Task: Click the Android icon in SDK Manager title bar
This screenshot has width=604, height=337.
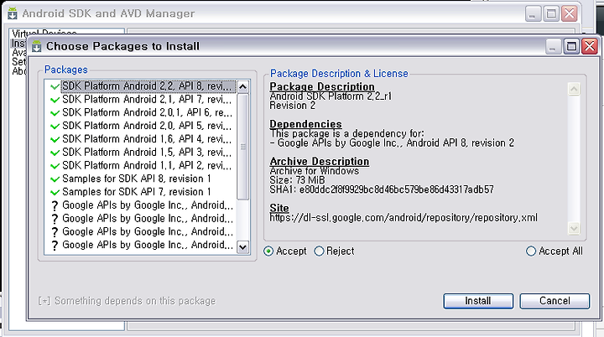Action: (x=13, y=13)
